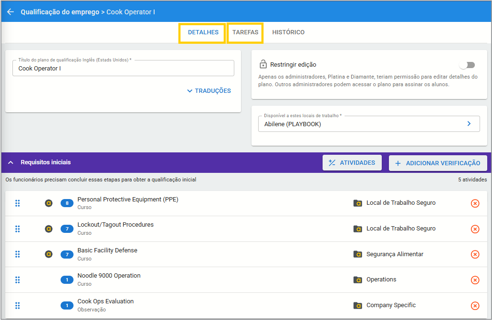
Task: Click drag handle for Cook Ops Evaluation
Action: 18,306
